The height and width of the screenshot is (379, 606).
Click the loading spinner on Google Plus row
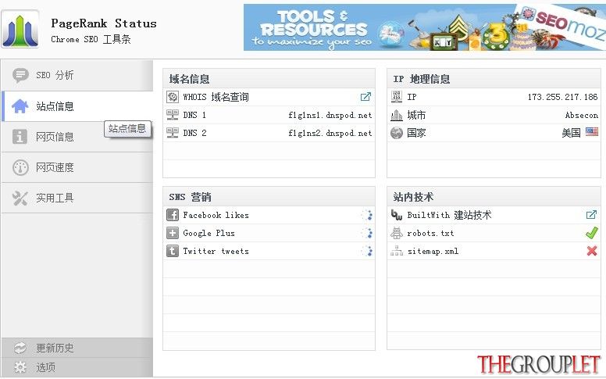[x=367, y=233]
